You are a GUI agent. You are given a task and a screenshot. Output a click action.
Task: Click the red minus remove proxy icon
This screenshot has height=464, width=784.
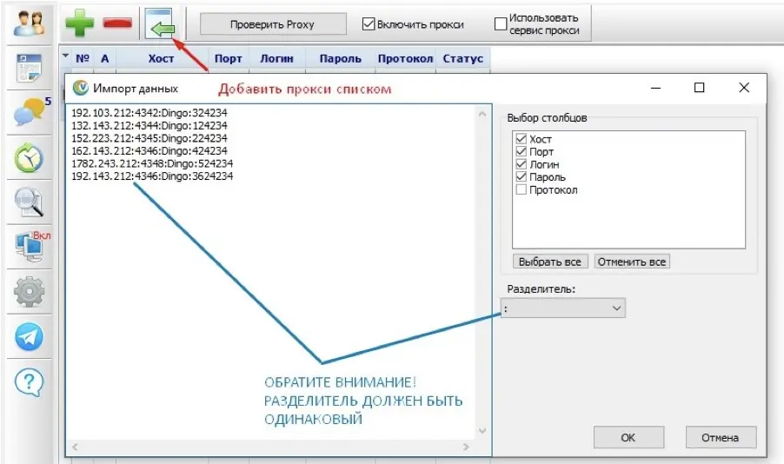point(116,23)
